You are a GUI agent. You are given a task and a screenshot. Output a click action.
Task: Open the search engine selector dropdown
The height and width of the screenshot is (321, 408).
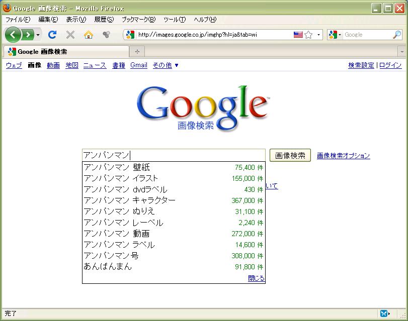[335, 35]
